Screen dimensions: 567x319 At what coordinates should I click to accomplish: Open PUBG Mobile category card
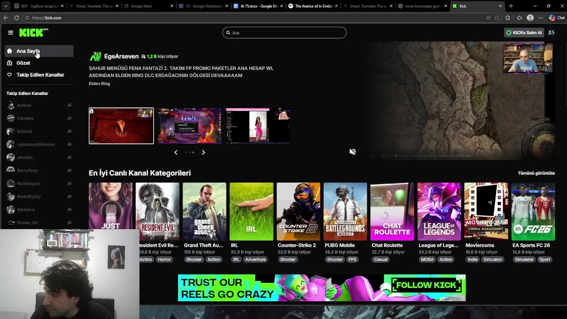pyautogui.click(x=345, y=212)
